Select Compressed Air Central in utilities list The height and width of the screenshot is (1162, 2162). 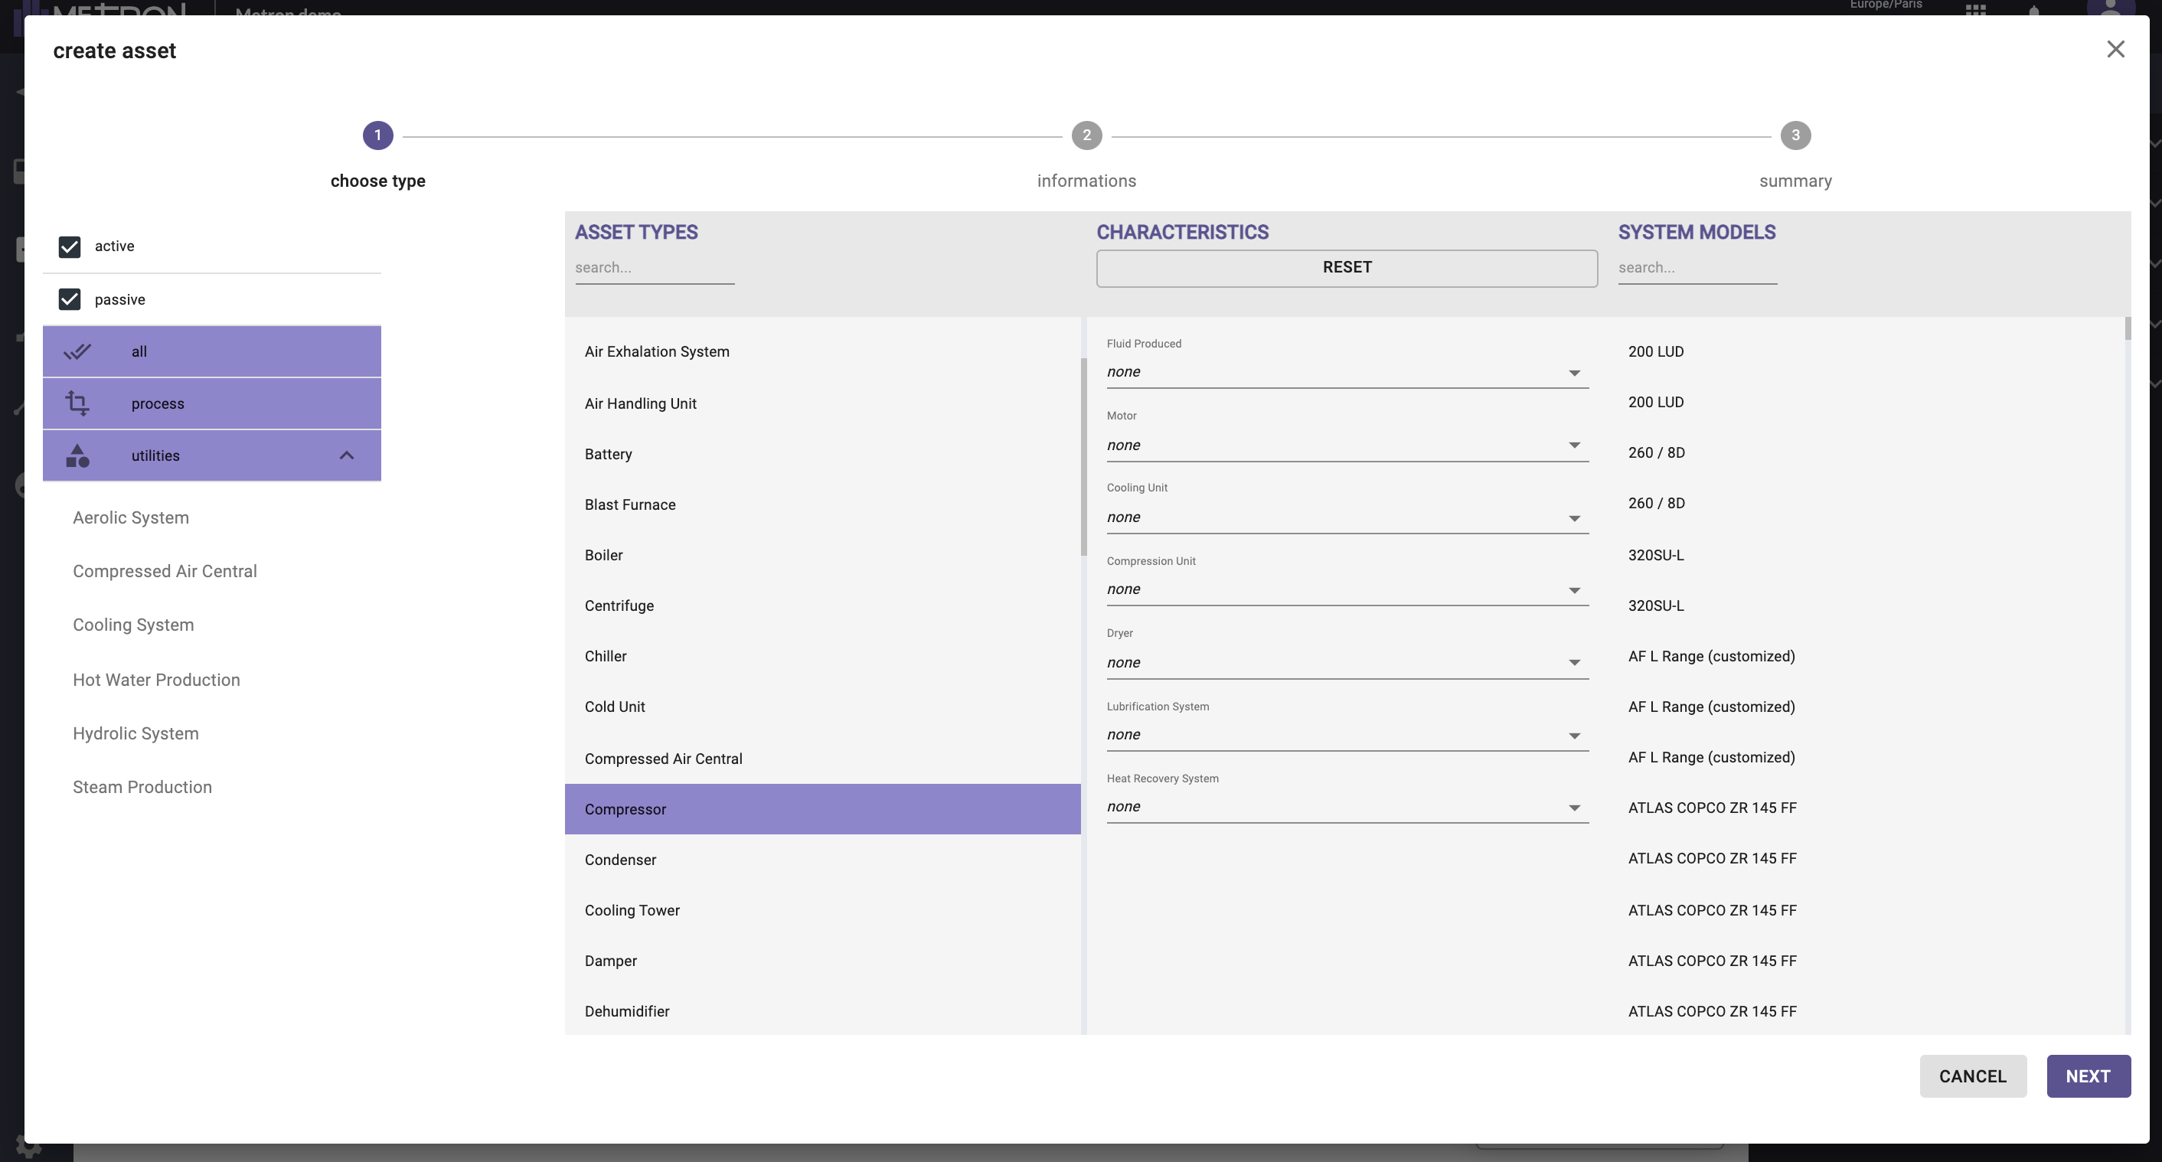pyautogui.click(x=165, y=571)
